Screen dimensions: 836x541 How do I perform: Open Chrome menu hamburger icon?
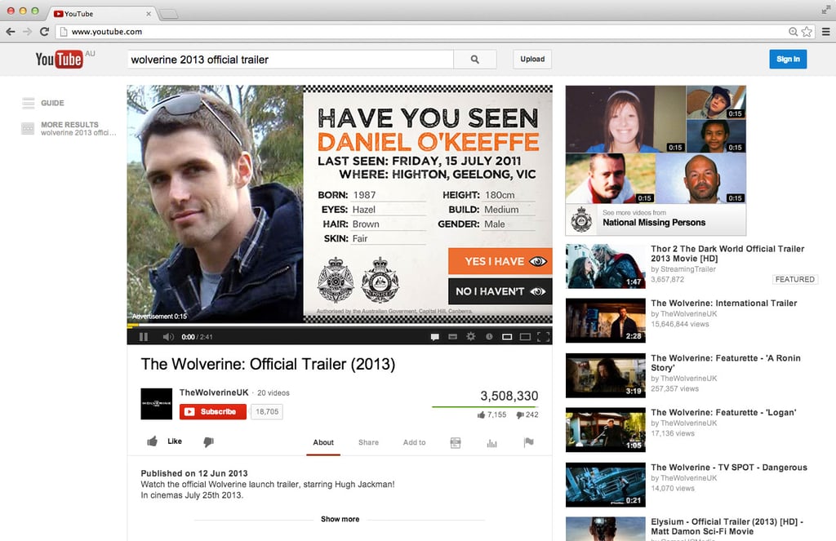(825, 32)
